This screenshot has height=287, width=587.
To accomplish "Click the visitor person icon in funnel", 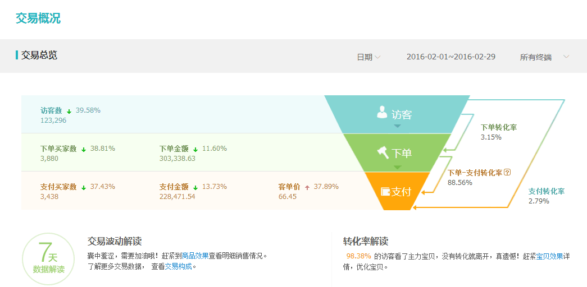I will 382,113.
